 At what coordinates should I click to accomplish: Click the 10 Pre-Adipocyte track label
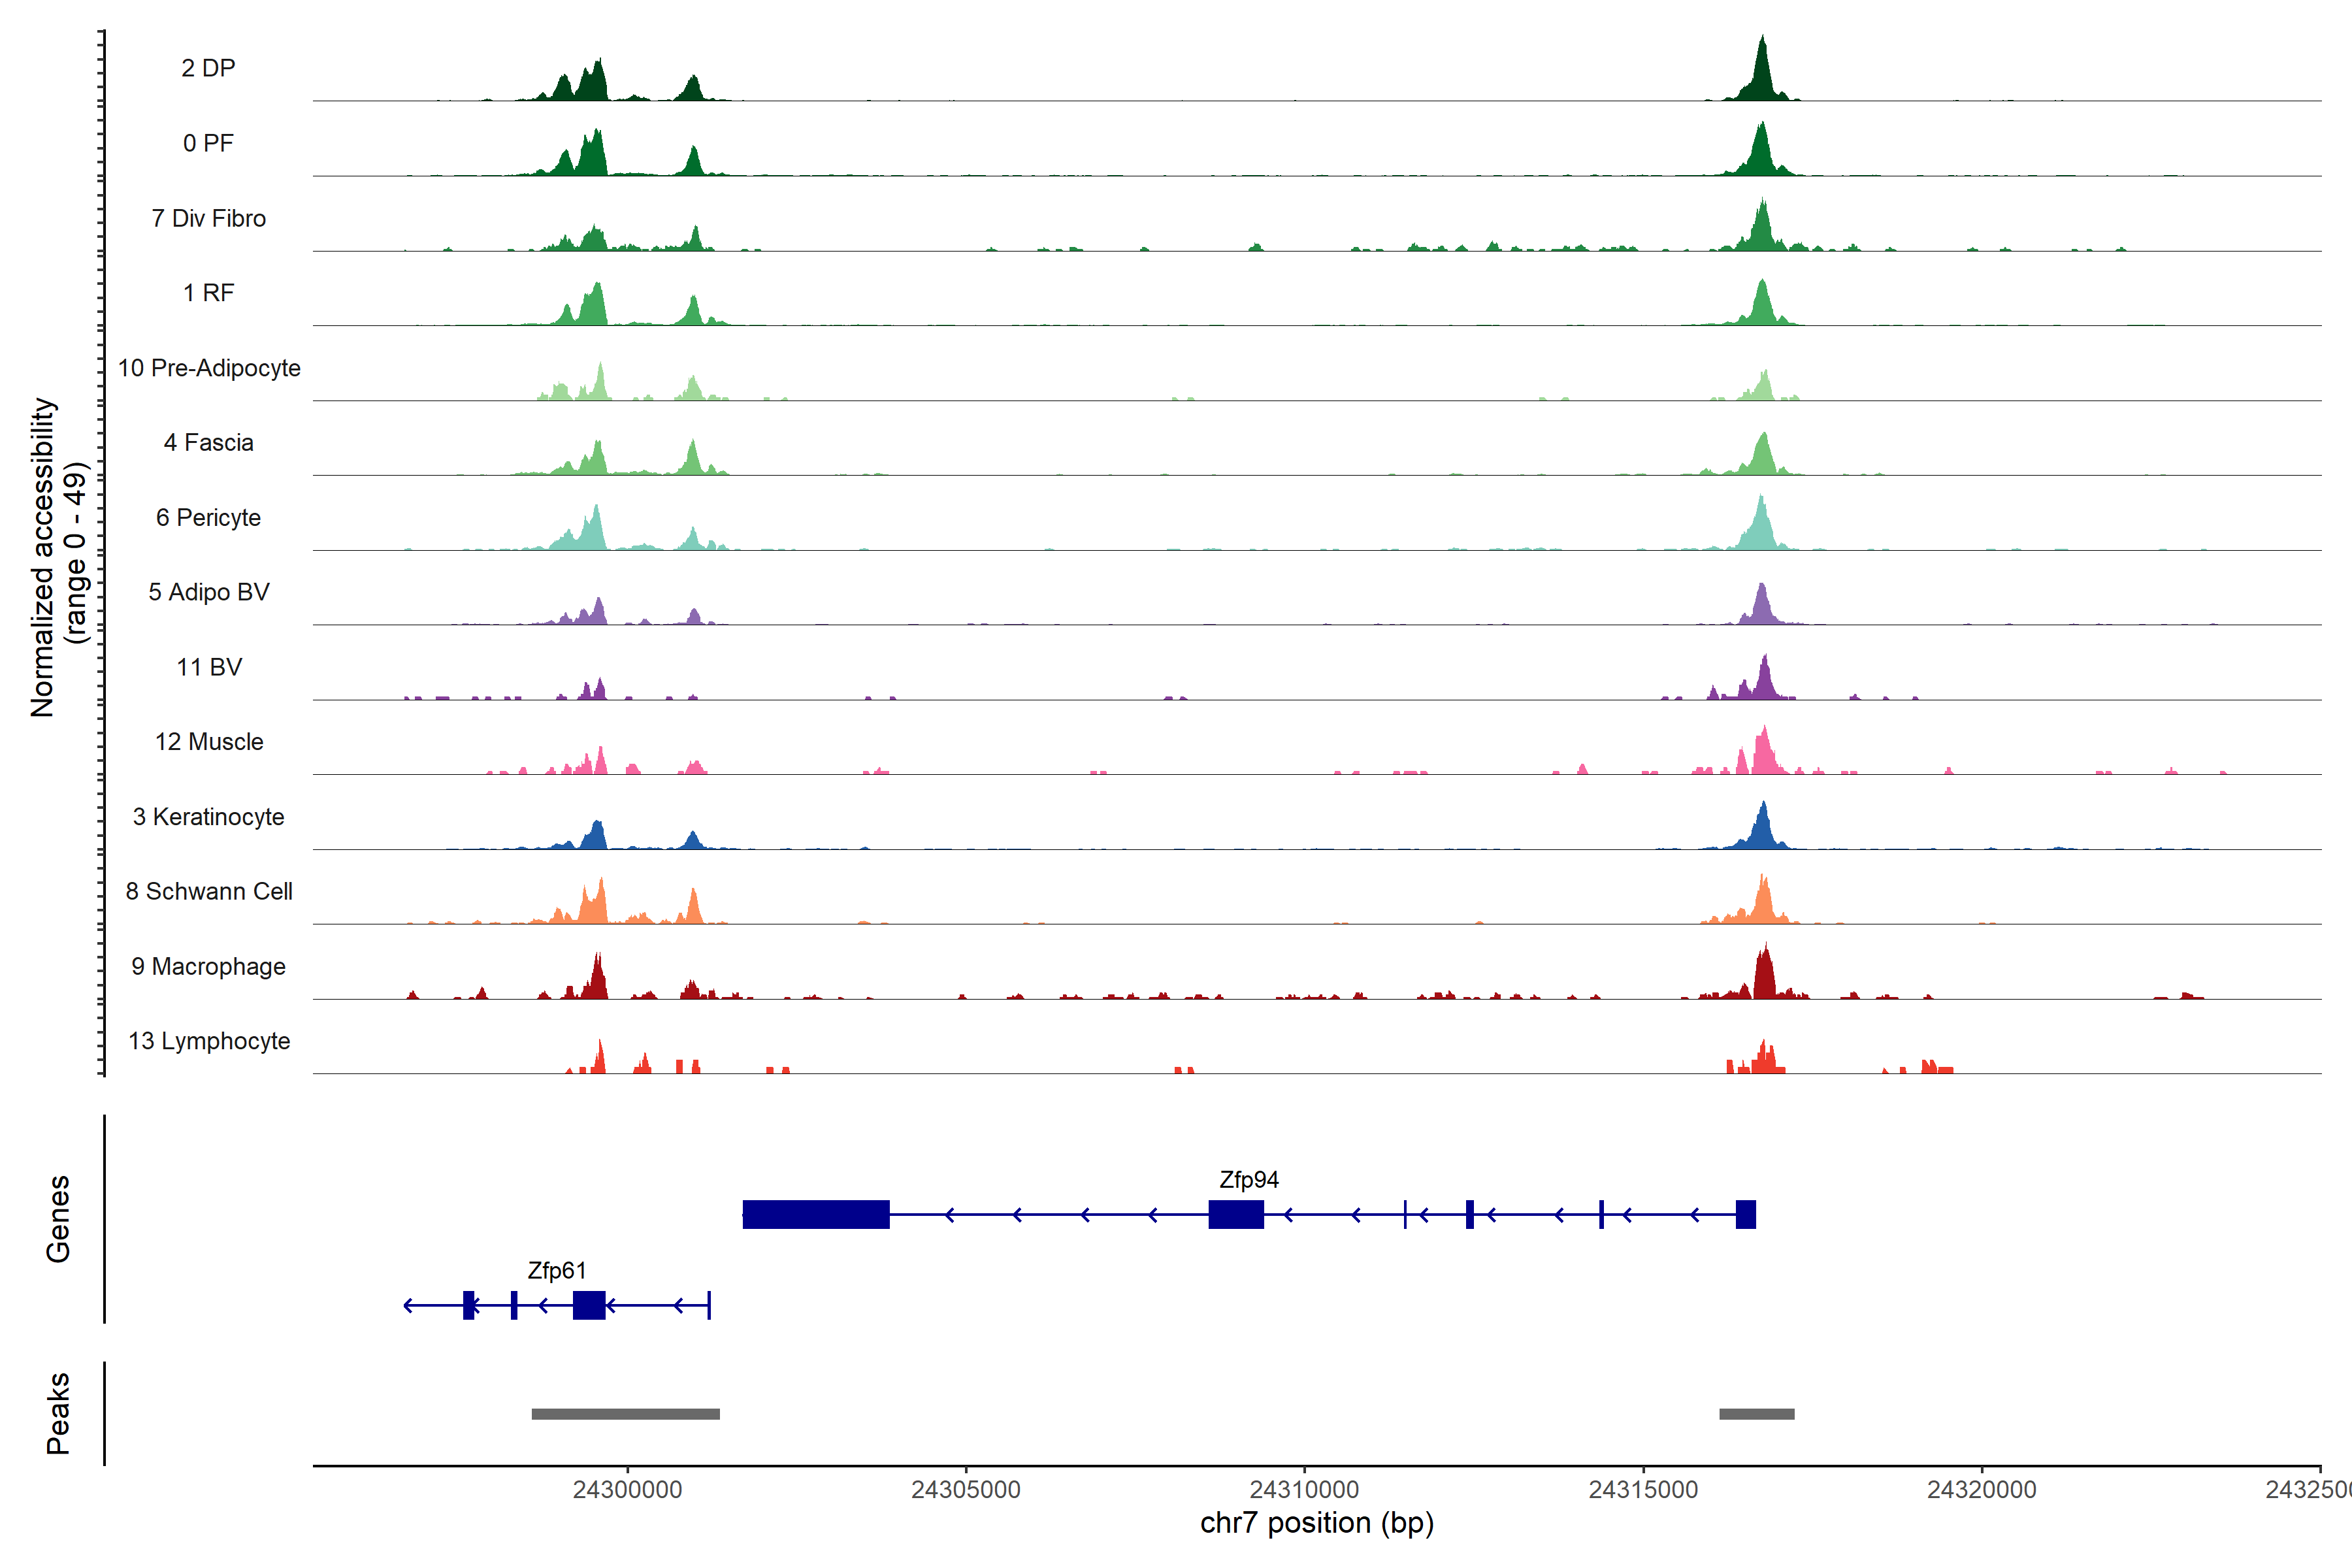[x=209, y=368]
